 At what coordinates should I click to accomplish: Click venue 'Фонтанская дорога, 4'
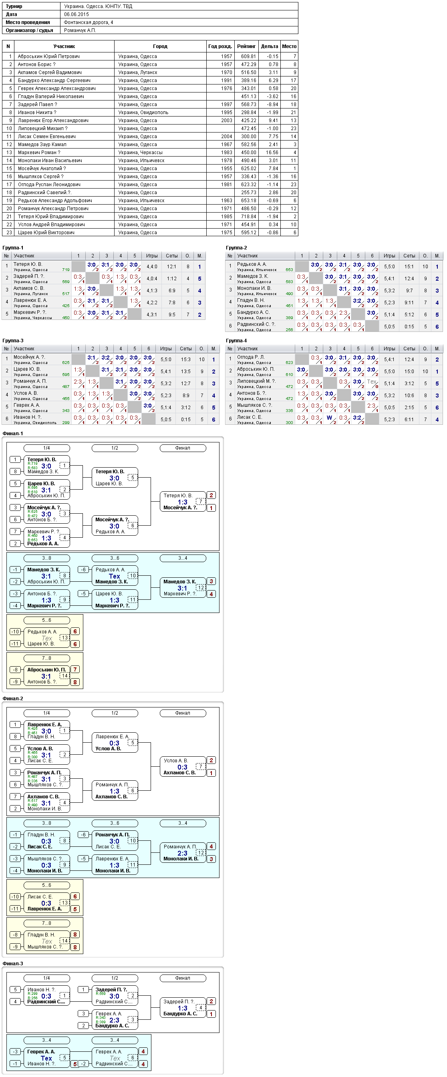click(89, 22)
